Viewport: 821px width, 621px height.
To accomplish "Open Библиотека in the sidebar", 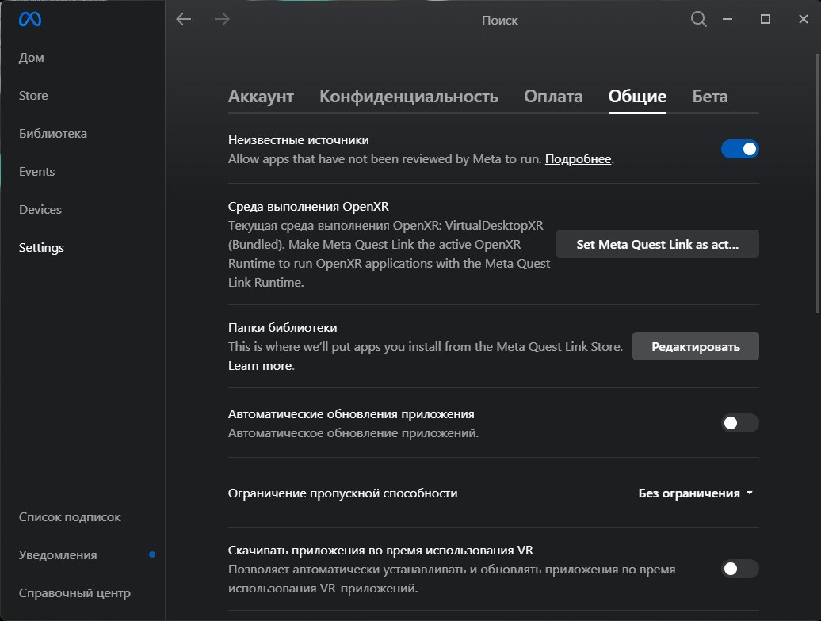I will click(x=53, y=133).
